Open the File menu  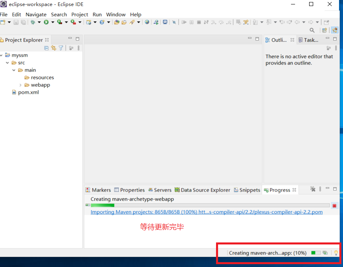tap(4, 14)
